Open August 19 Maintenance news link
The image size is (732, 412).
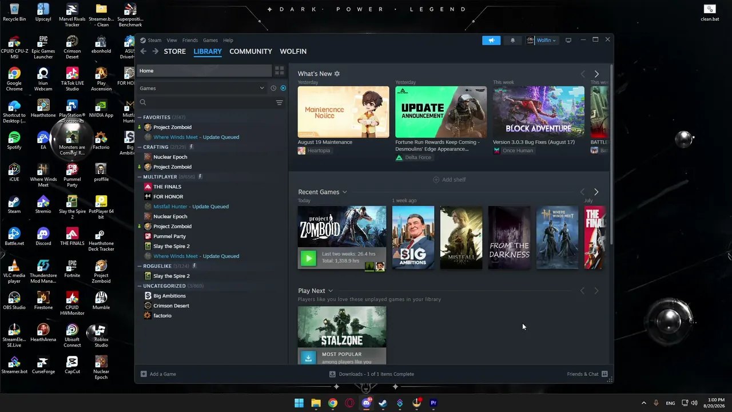point(325,142)
